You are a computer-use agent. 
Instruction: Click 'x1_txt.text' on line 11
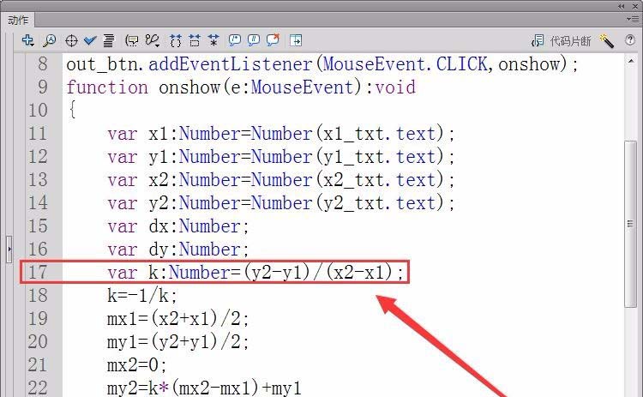(379, 134)
